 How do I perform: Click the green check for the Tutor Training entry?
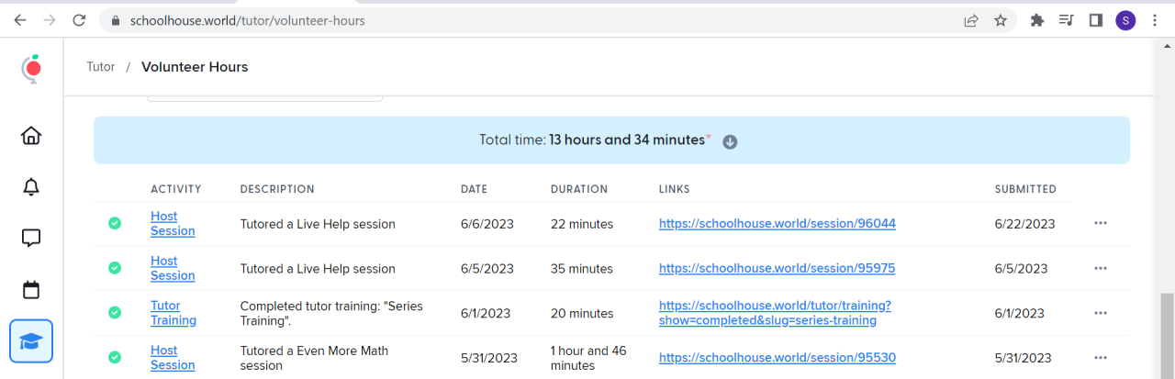point(115,313)
